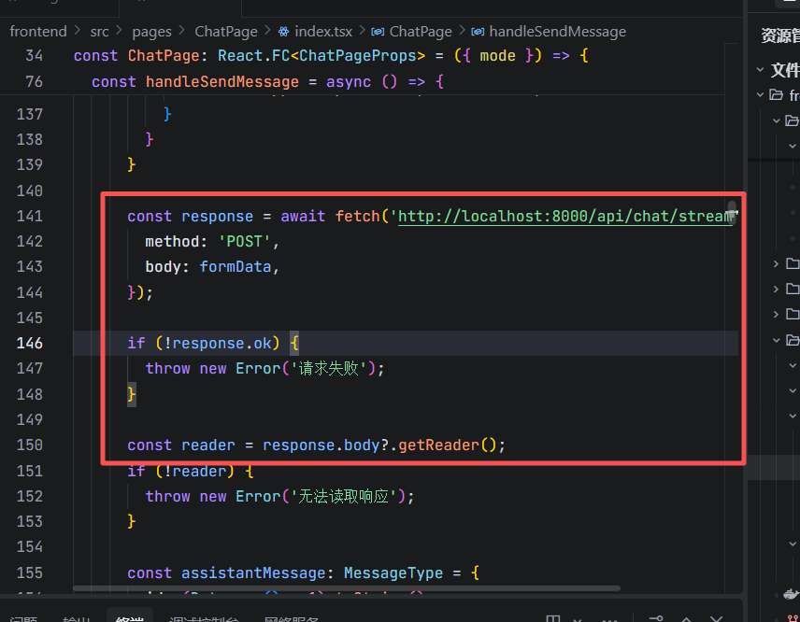Click the '请求失败' error string
800x622 pixels.
click(x=328, y=369)
